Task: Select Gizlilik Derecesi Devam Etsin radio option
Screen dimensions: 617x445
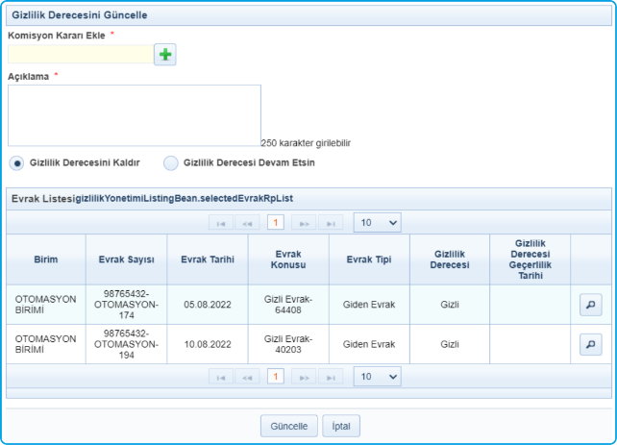Action: point(171,162)
